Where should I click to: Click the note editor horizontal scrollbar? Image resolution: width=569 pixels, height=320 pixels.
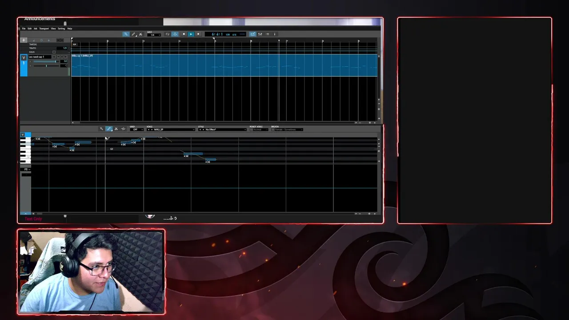point(194,214)
